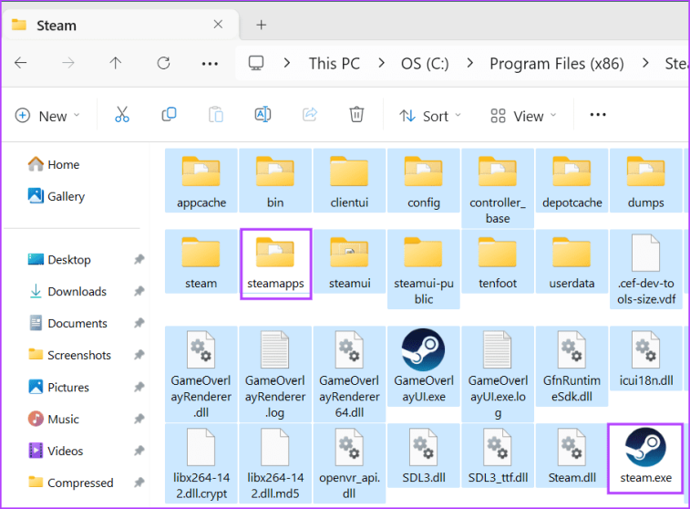Select Steam.dll file

pos(572,455)
